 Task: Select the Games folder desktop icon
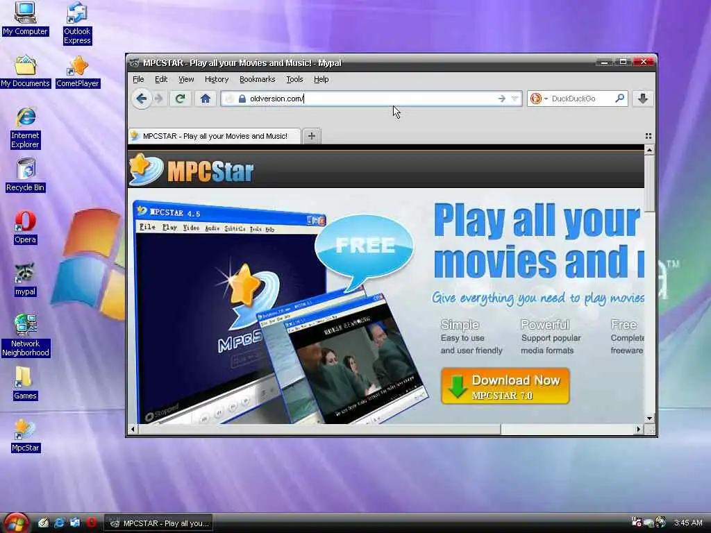25,383
